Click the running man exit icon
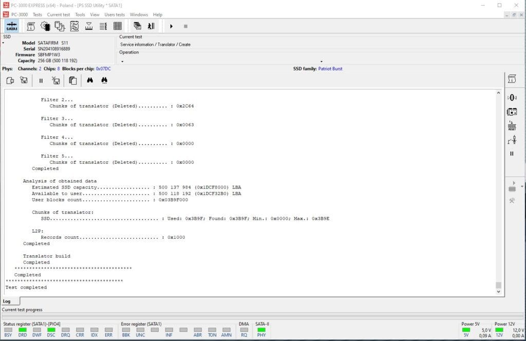The height and width of the screenshot is (341, 526). pyautogui.click(x=151, y=26)
